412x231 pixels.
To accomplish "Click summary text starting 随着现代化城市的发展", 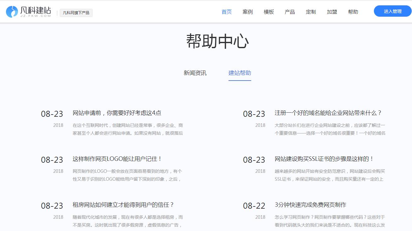I will (x=128, y=221).
